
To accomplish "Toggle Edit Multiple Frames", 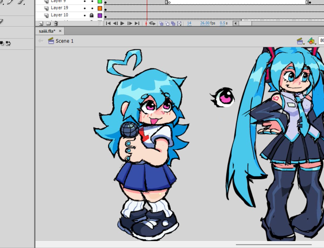I will click(173, 23).
